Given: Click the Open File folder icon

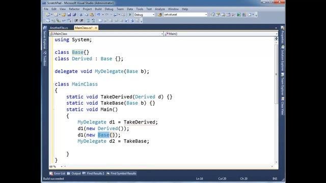Looking at the screenshot, I should pos(64,15).
